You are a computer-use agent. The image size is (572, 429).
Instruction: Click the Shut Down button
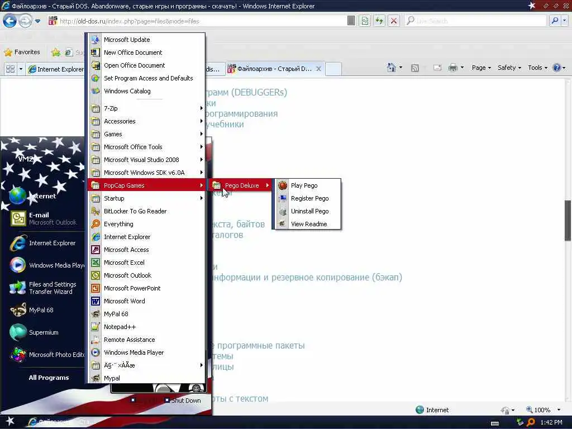tap(183, 400)
